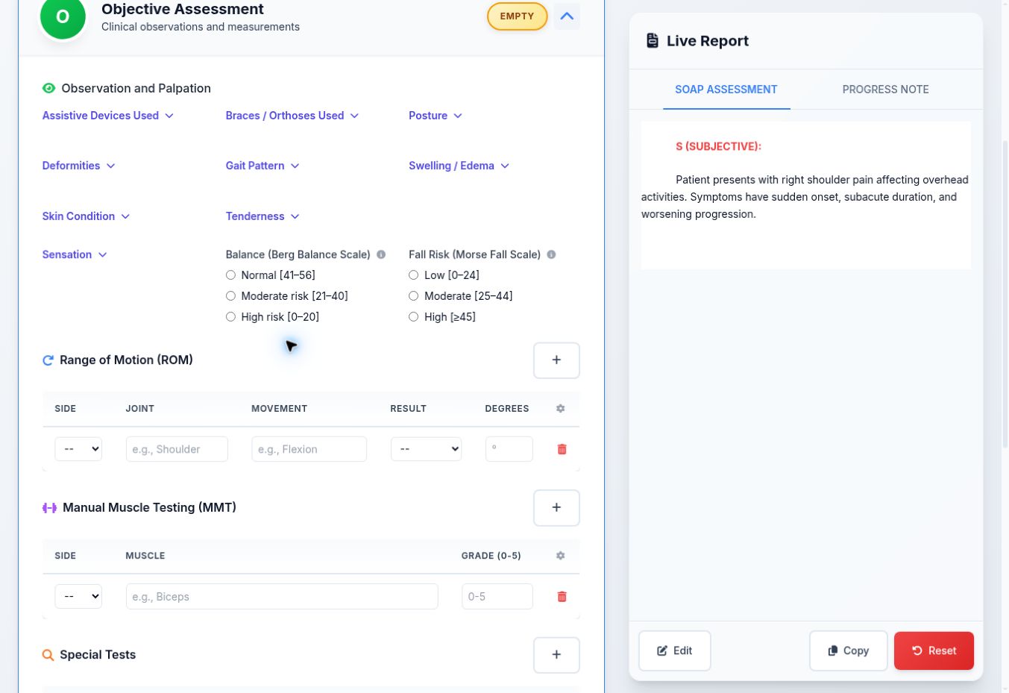Open Braces / Orthoses Used dropdown

[292, 116]
